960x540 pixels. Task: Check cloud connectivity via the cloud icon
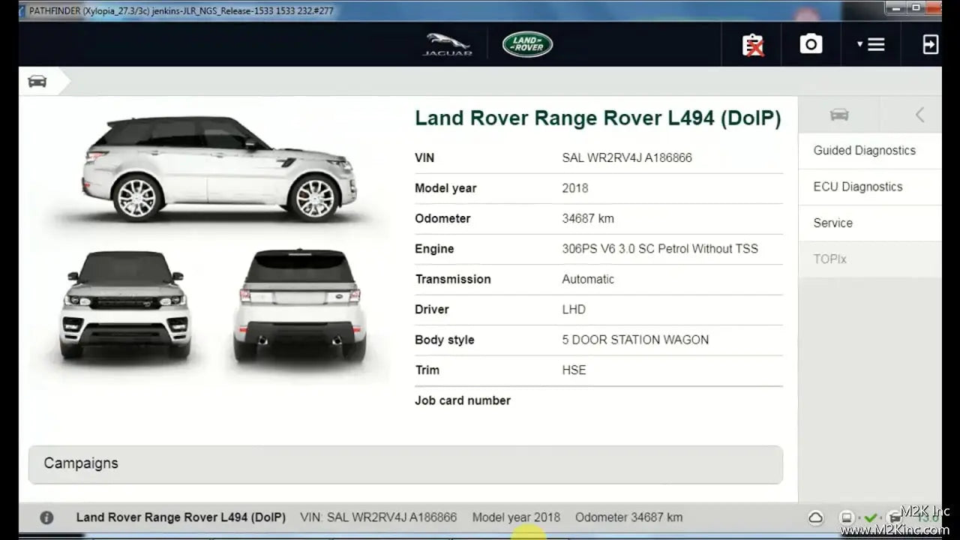(x=815, y=517)
